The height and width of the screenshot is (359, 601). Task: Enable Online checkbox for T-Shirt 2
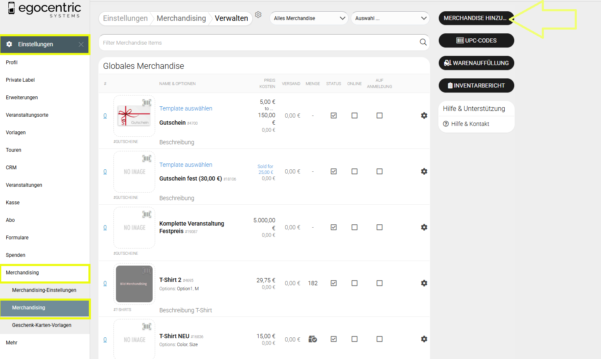point(355,283)
